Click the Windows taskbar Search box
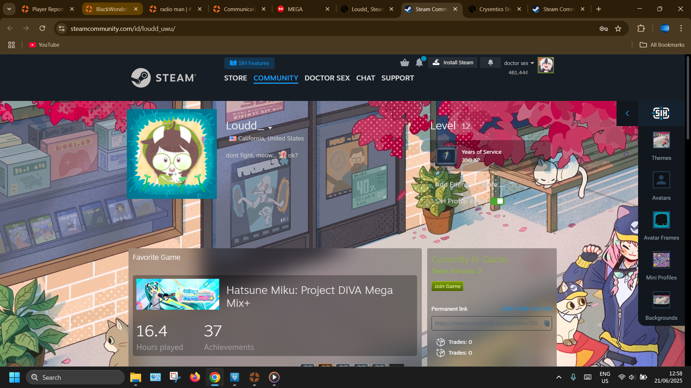The height and width of the screenshot is (388, 691). click(75, 377)
